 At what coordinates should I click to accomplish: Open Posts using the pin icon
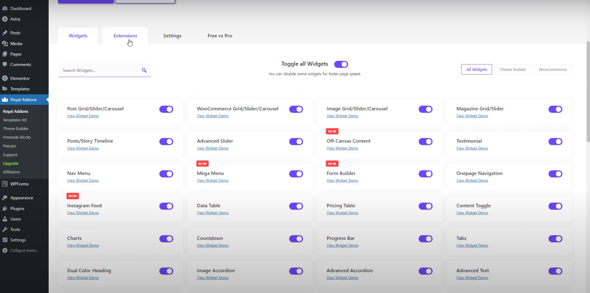[x=5, y=33]
